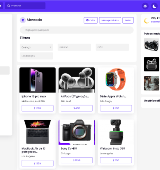
Task: Click the search magnifier icon in top bar
Action: point(8,6)
